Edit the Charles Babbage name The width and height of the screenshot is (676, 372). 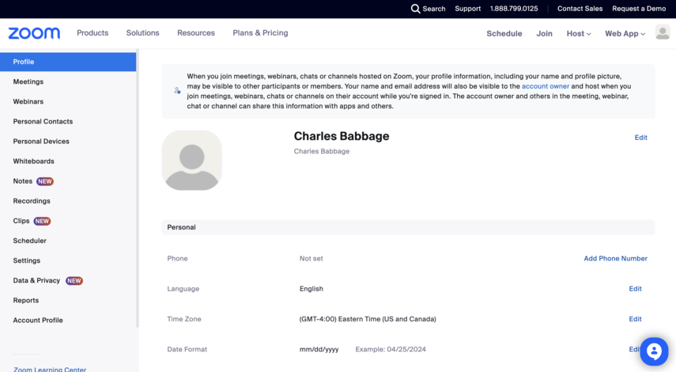click(640, 138)
